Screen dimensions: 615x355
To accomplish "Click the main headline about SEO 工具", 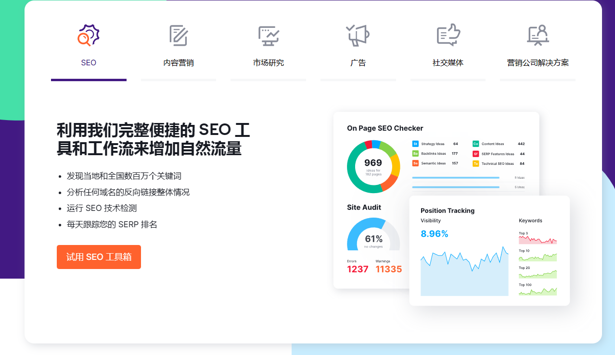I will [x=153, y=139].
